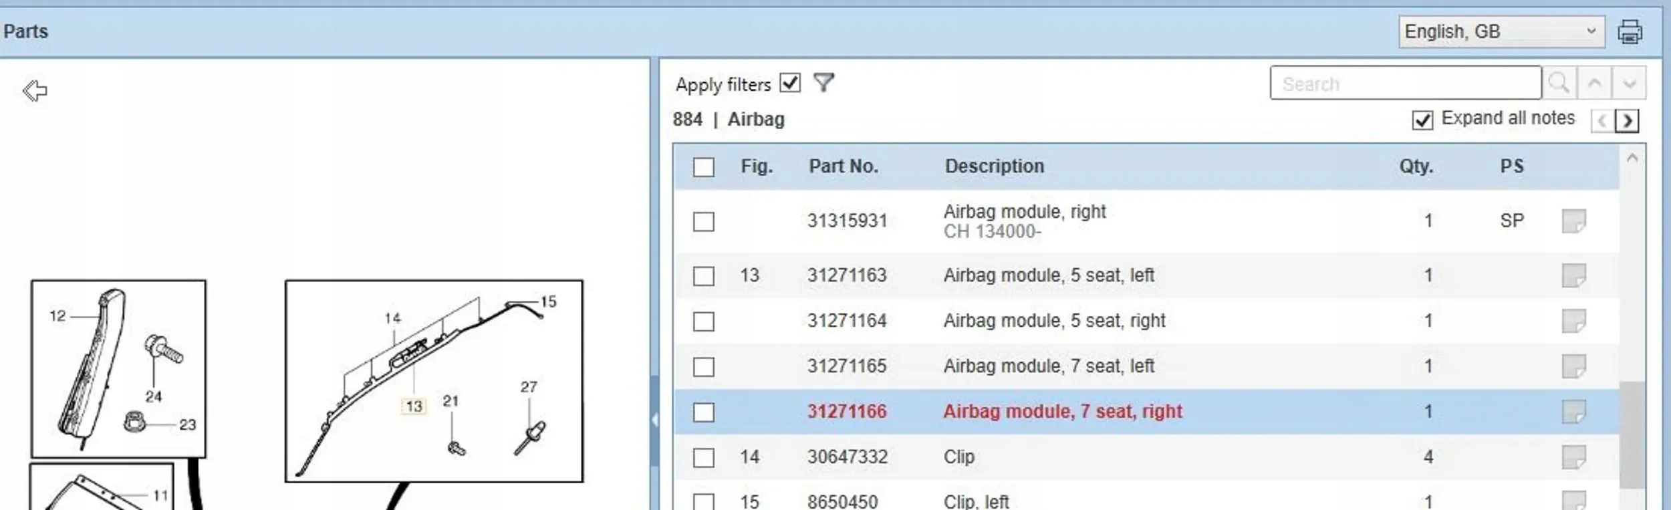Click callout 13 in the diagram
Screen dimensions: 1671x510
(414, 406)
